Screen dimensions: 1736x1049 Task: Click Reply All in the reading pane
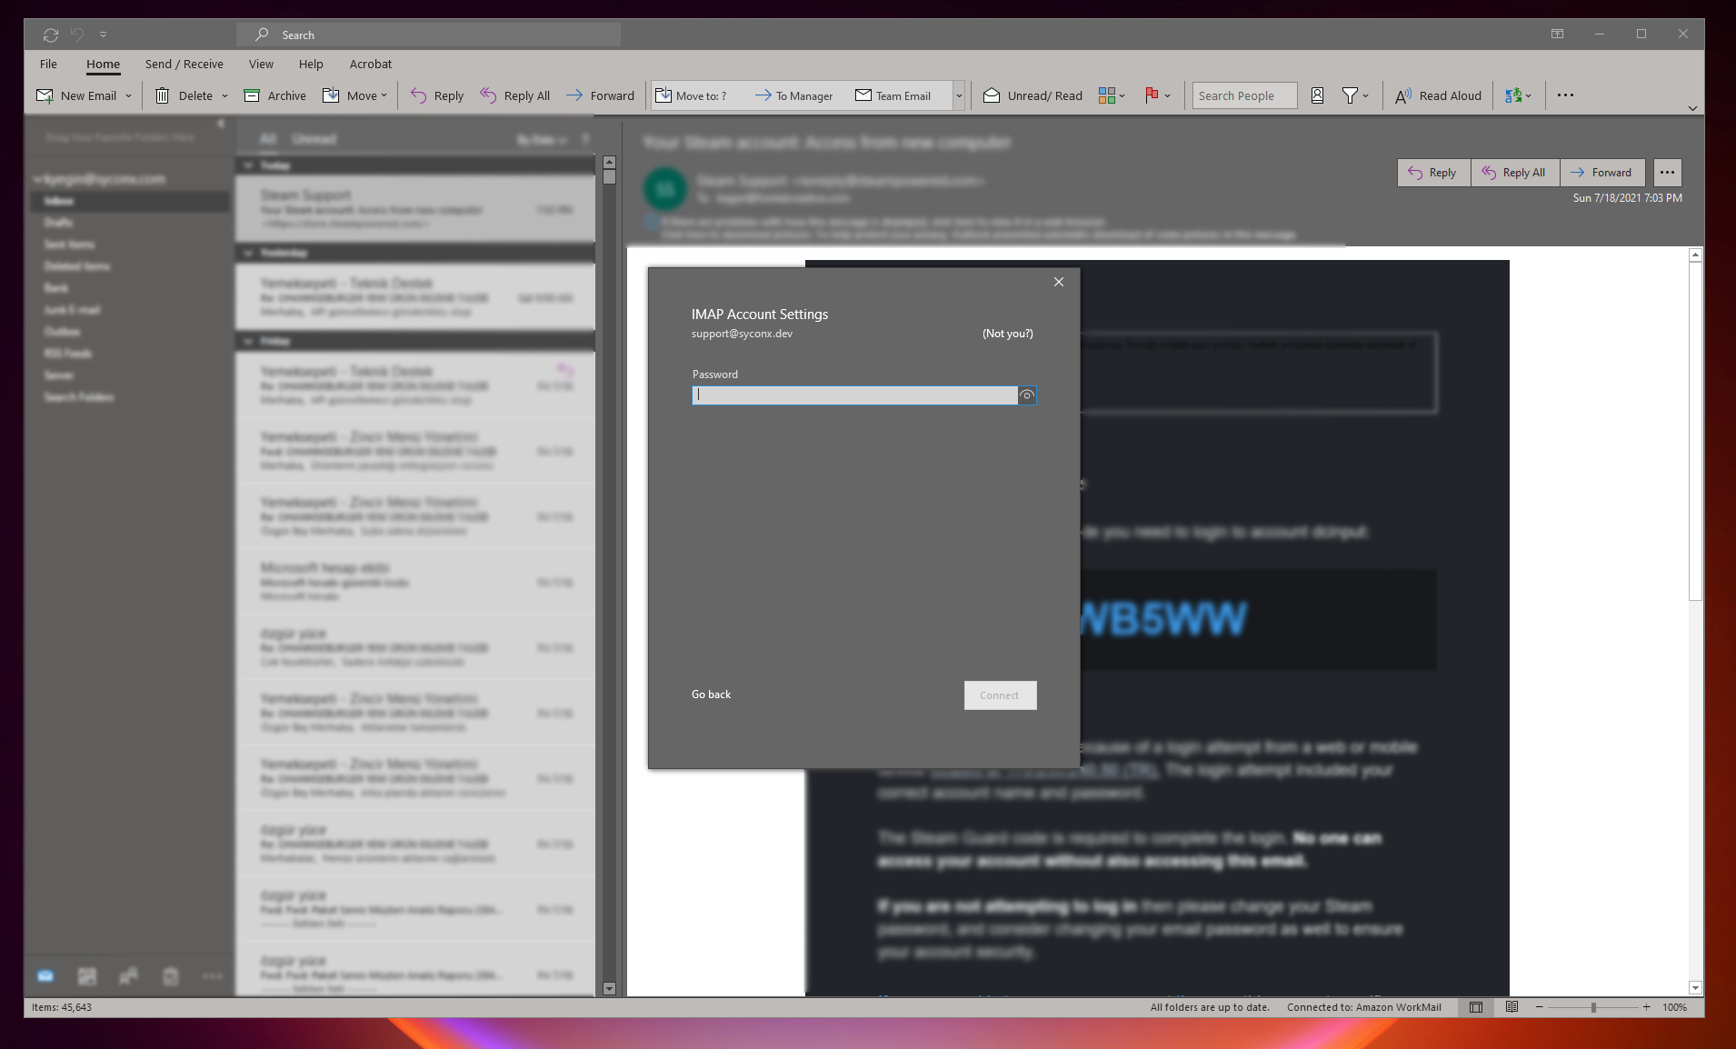(x=1515, y=173)
